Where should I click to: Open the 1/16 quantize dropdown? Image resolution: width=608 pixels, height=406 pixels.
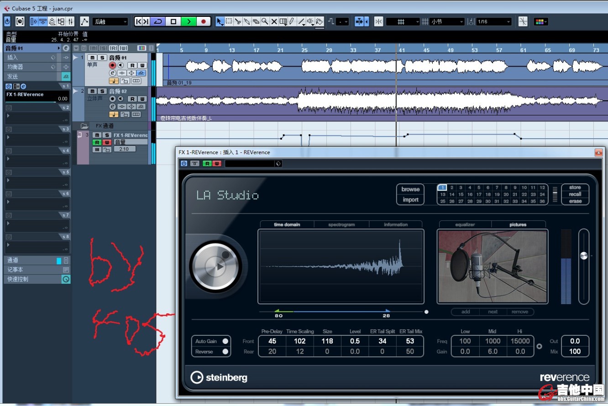pyautogui.click(x=494, y=21)
